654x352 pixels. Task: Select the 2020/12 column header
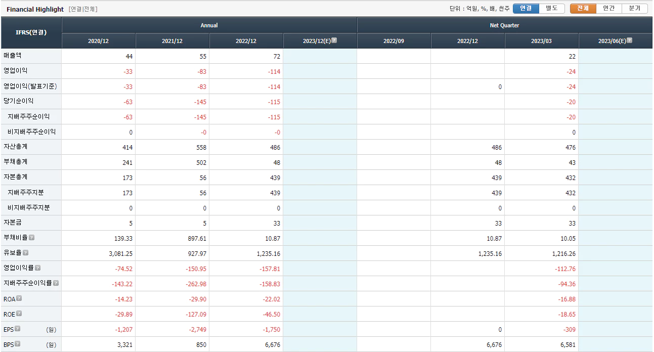click(99, 41)
